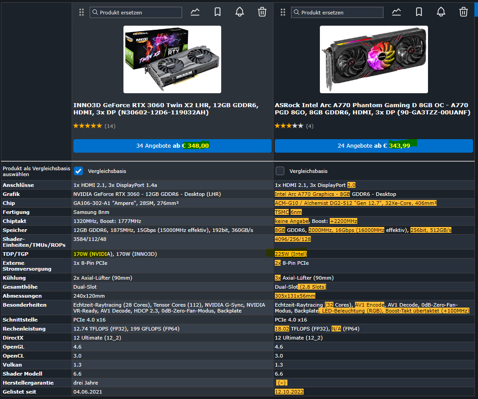
Task: Click the '1320MHz, Boost: 1777MHz' value
Action: [x=107, y=221]
